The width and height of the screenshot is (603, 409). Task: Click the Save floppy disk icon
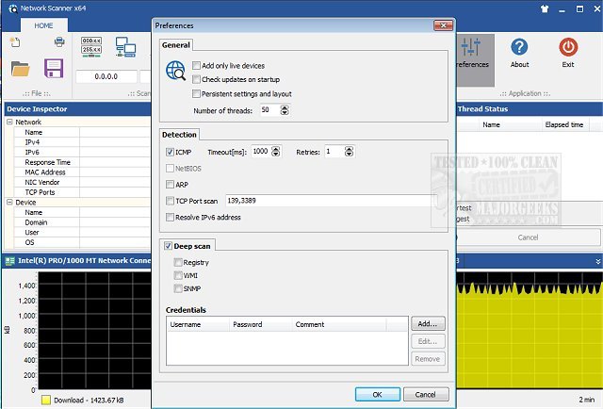[x=54, y=69]
